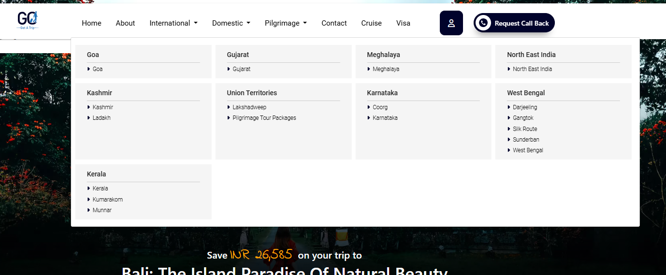666x275 pixels.
Task: Open the About page
Action: (x=125, y=23)
